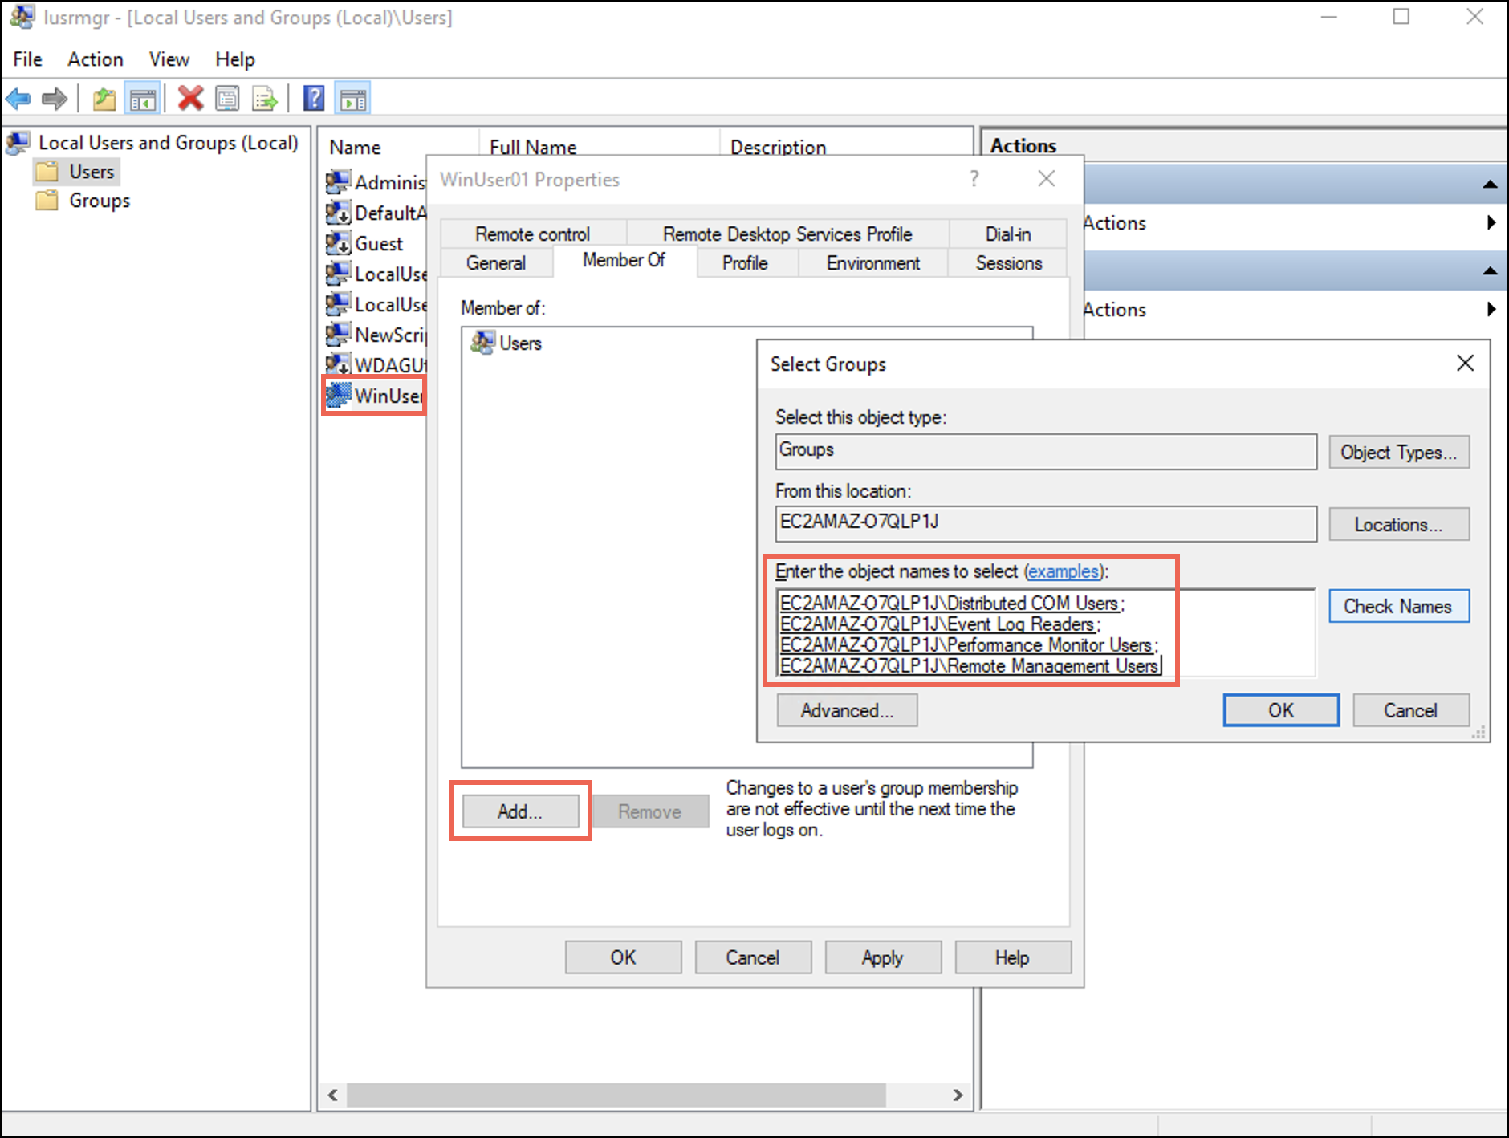Screen dimensions: 1509x1138
Task: Open Properties via the toolbar icon
Action: click(228, 100)
